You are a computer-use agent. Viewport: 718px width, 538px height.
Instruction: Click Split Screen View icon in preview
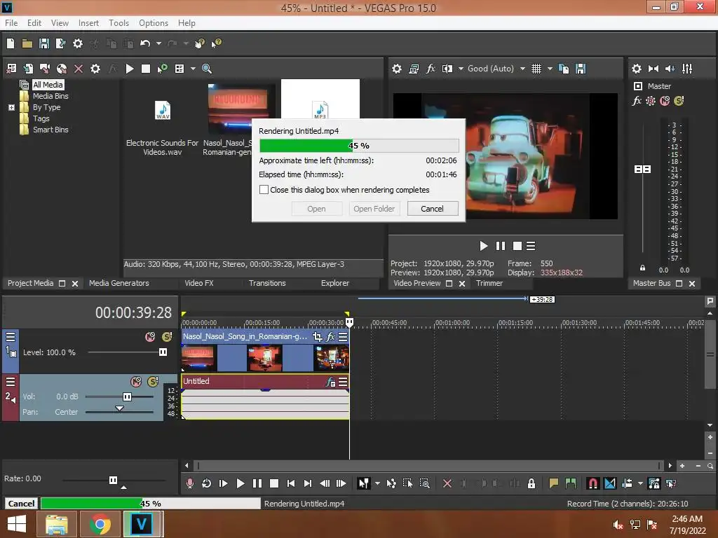pyautogui.click(x=447, y=69)
